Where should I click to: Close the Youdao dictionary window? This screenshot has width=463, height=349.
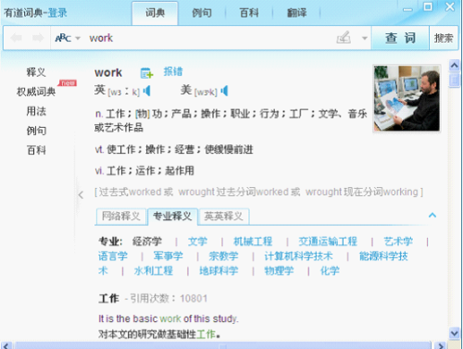pyautogui.click(x=450, y=6)
